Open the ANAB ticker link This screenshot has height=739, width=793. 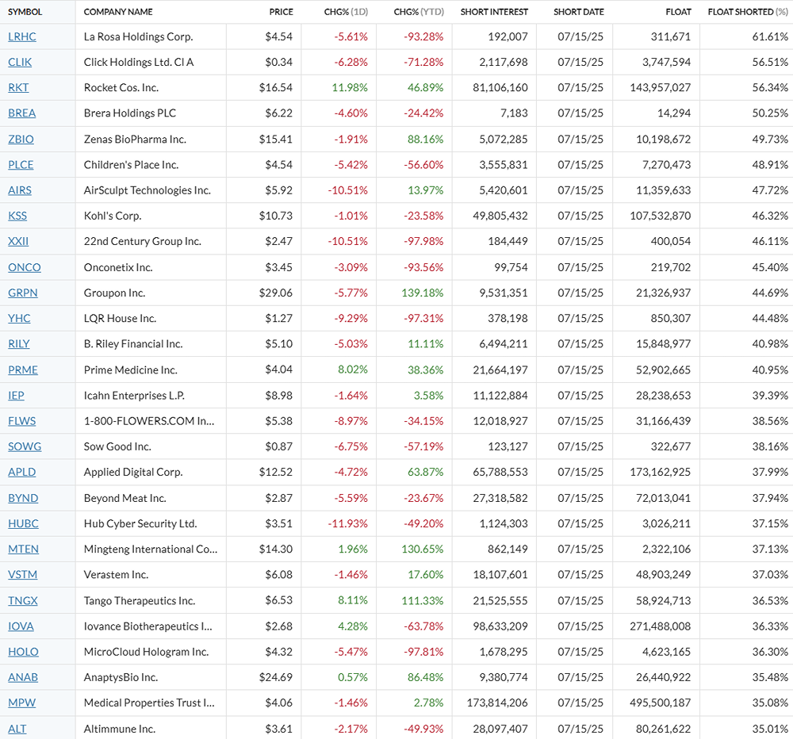click(23, 677)
